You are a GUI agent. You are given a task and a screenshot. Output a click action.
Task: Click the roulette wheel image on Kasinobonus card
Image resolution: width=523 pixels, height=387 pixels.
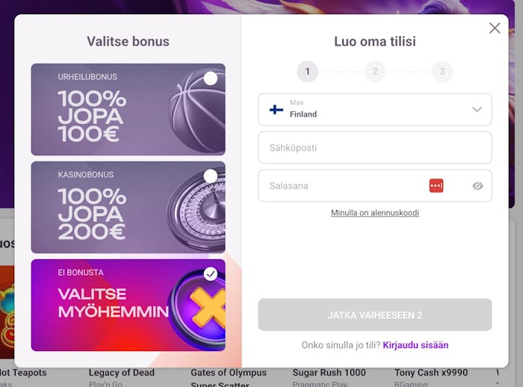196,210
